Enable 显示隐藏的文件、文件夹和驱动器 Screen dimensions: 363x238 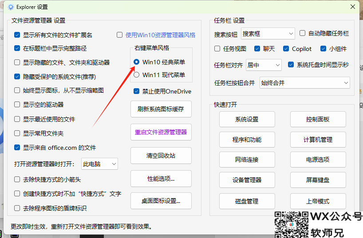pos(17,62)
